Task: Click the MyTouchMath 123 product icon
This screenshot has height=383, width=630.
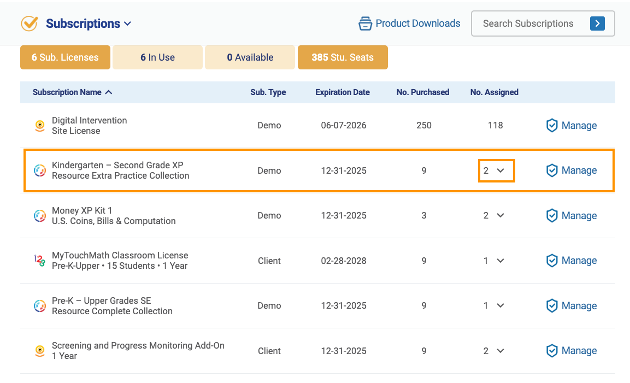Action: [40, 261]
